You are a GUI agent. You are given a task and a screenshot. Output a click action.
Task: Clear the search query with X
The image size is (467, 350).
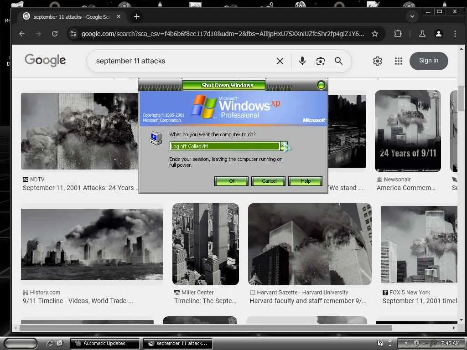280,61
